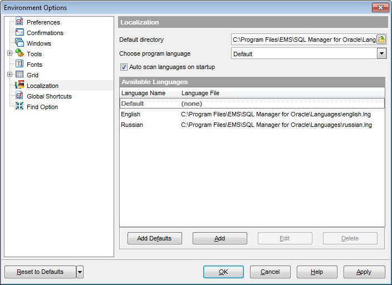Sort by Language Name column header
392x285 pixels.
pos(143,93)
